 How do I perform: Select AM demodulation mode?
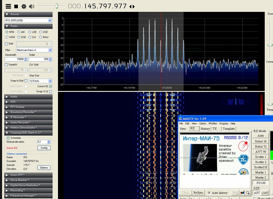(x=19, y=32)
